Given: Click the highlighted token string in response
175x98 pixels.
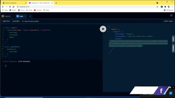Looking at the screenshot, I should (138, 44).
